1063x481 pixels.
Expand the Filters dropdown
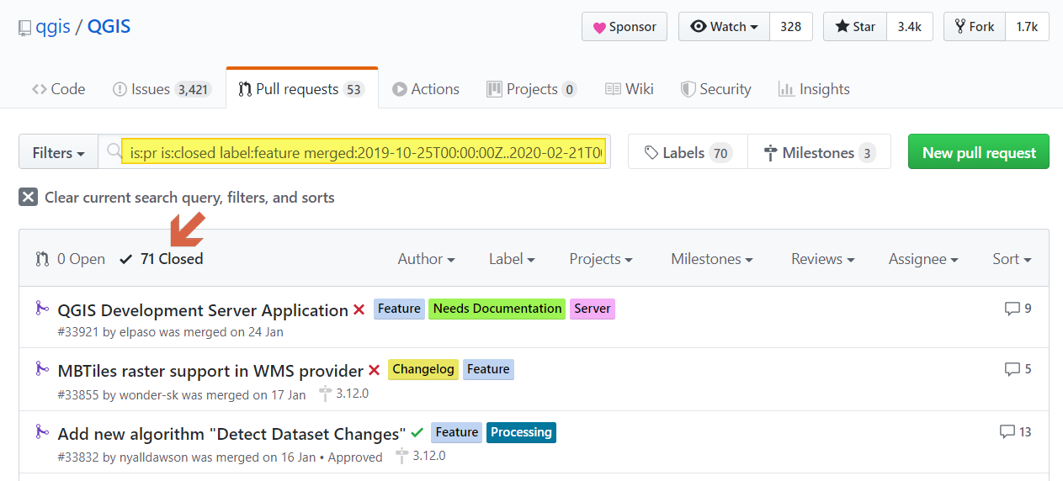[x=58, y=153]
